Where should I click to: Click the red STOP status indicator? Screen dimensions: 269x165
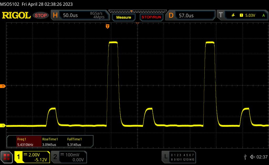pyautogui.click(x=41, y=15)
